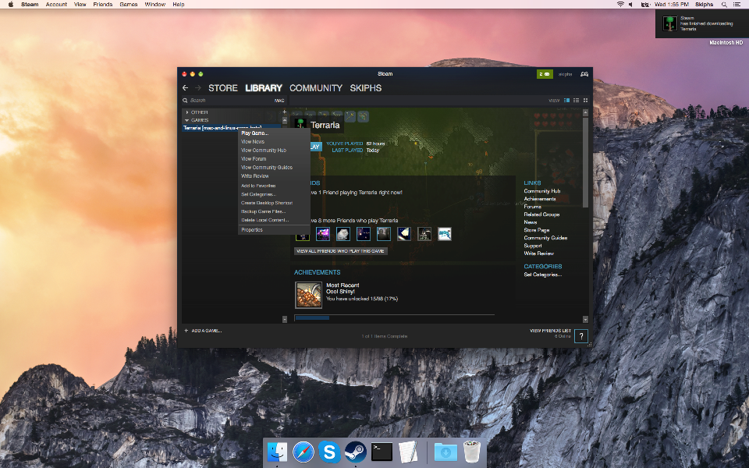Screen dimensions: 749x468
Task: Expand the OTHER category in the library
Action: pos(187,112)
